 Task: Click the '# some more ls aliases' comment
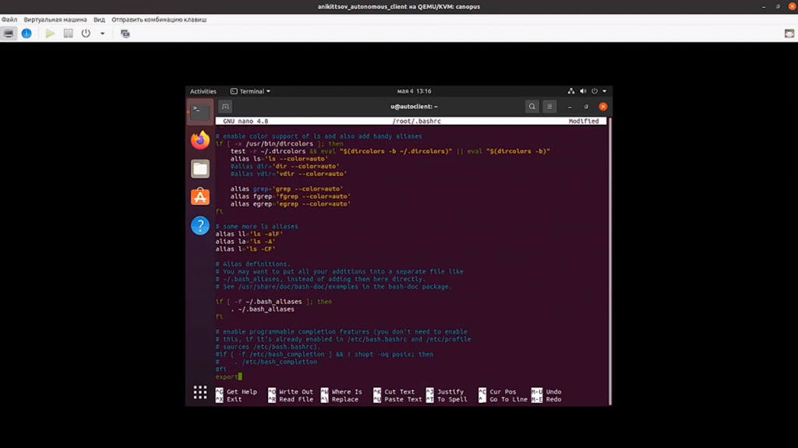(x=256, y=227)
